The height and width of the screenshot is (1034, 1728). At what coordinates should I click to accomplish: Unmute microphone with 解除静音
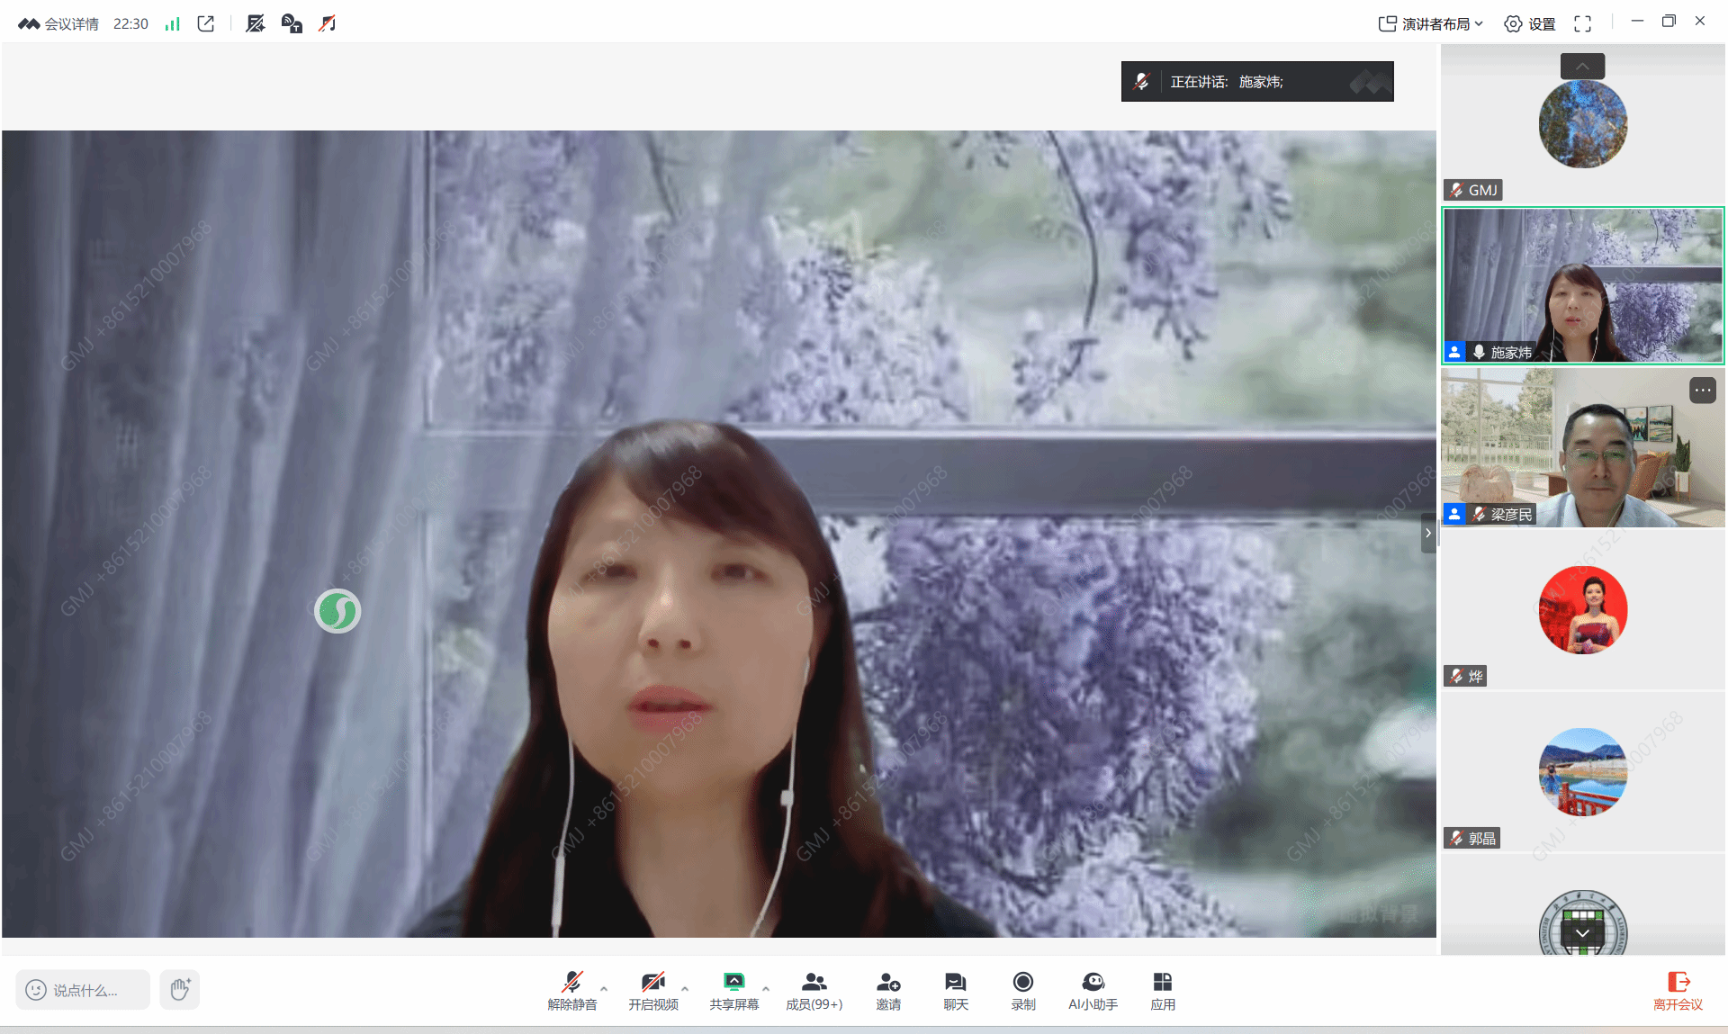[x=571, y=990]
